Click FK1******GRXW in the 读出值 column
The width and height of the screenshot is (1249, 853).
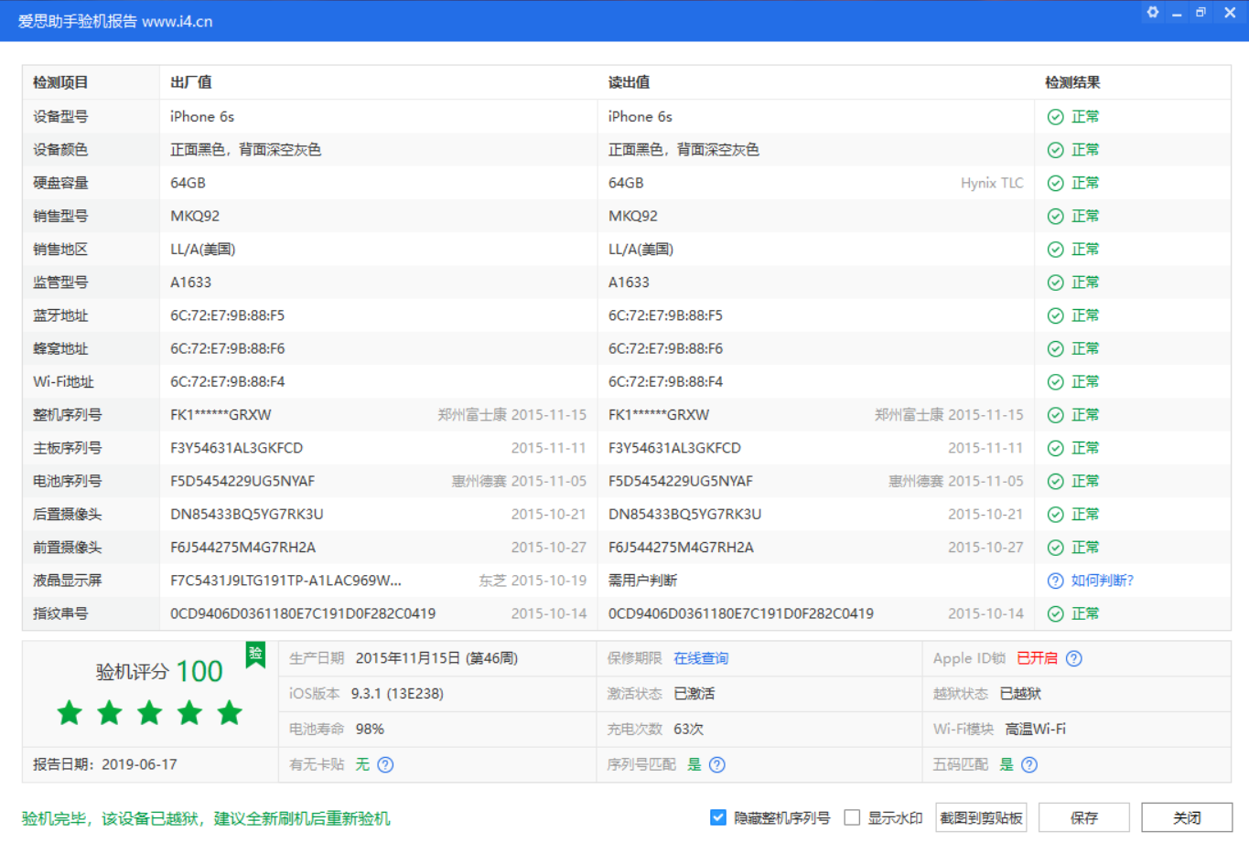click(659, 415)
